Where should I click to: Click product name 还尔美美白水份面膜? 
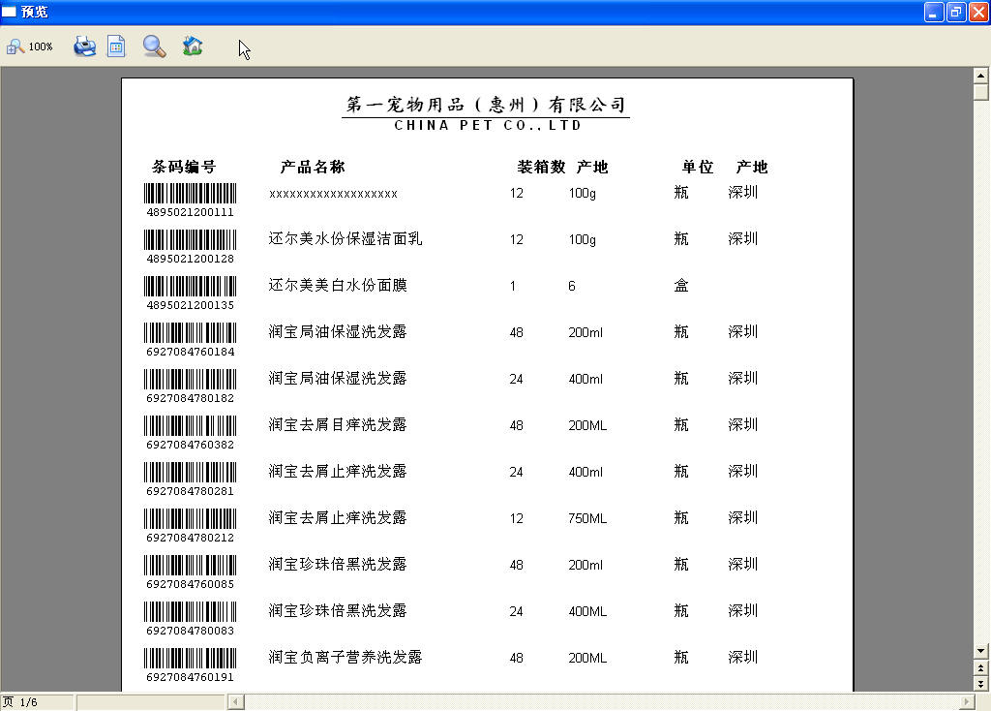click(338, 286)
